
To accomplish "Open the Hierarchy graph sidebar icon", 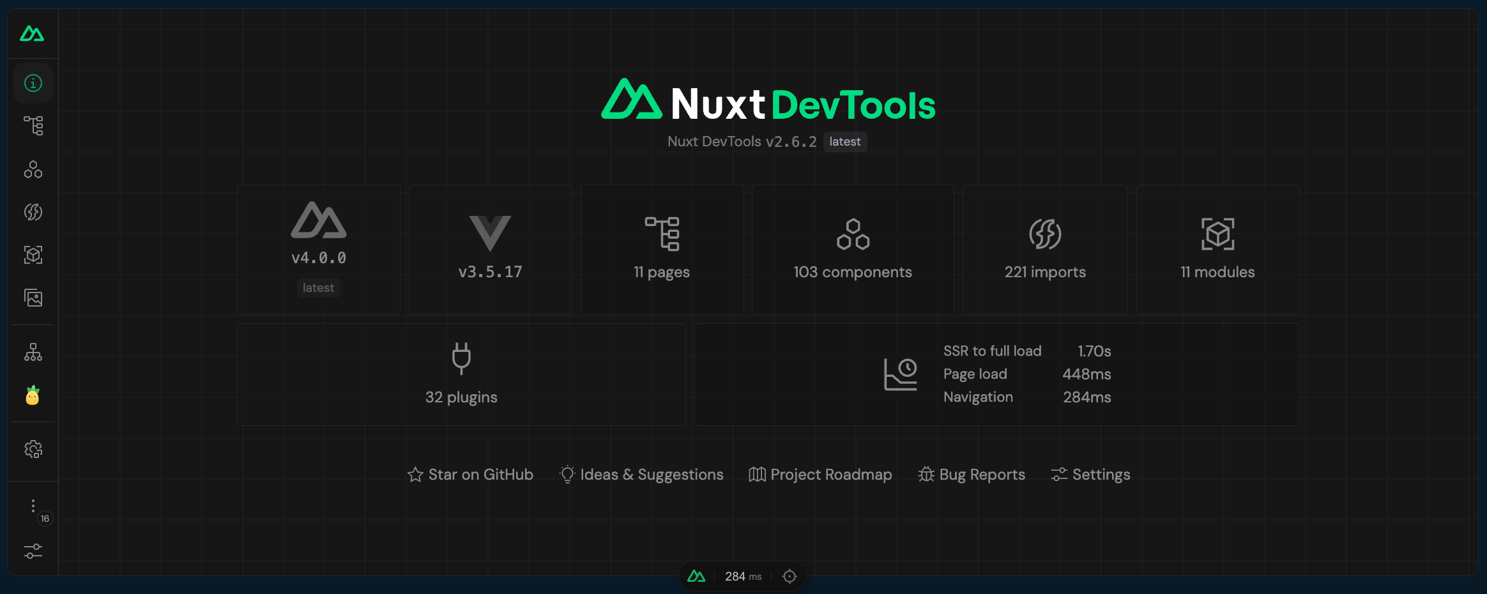I will (33, 352).
